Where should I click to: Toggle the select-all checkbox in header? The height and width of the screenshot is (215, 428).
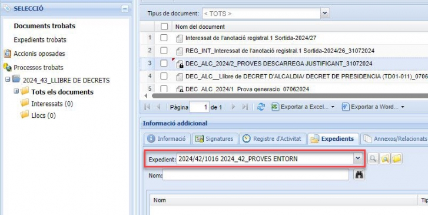coord(164,27)
